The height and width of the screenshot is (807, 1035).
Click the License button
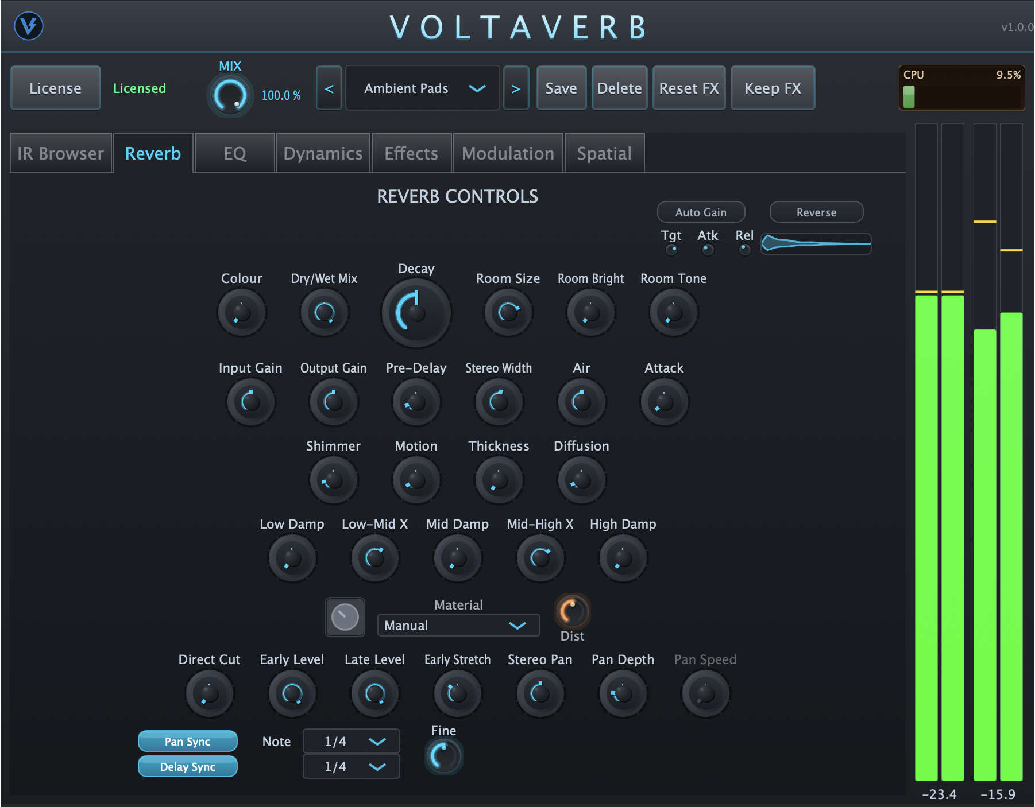[56, 88]
